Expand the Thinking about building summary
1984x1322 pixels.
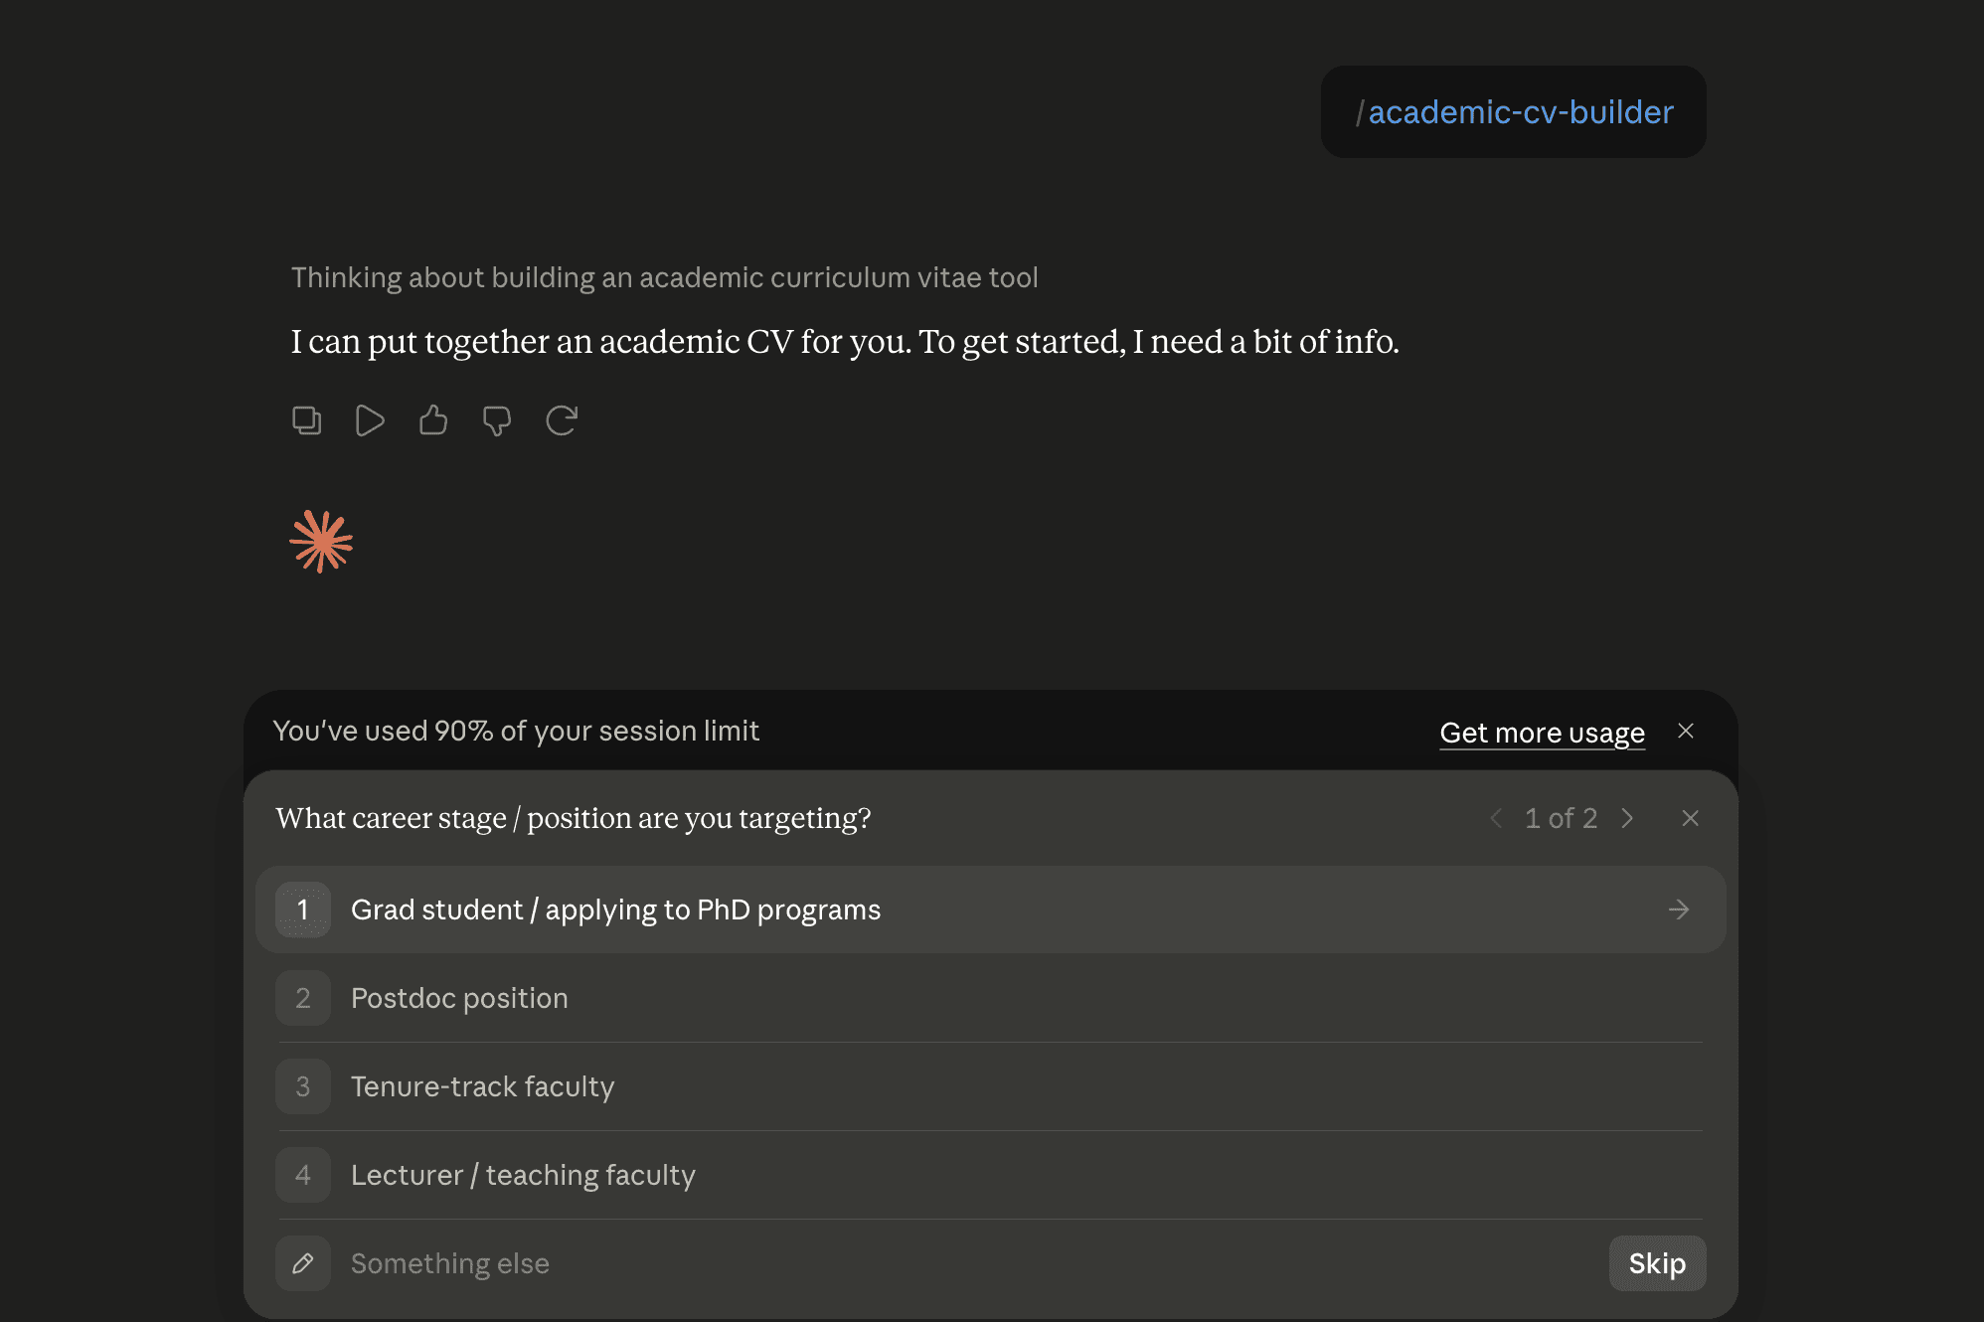[664, 277]
